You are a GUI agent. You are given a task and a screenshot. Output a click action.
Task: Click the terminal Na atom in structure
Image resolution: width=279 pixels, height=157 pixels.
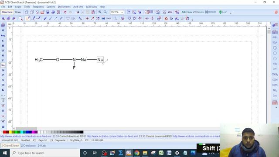tap(100, 60)
